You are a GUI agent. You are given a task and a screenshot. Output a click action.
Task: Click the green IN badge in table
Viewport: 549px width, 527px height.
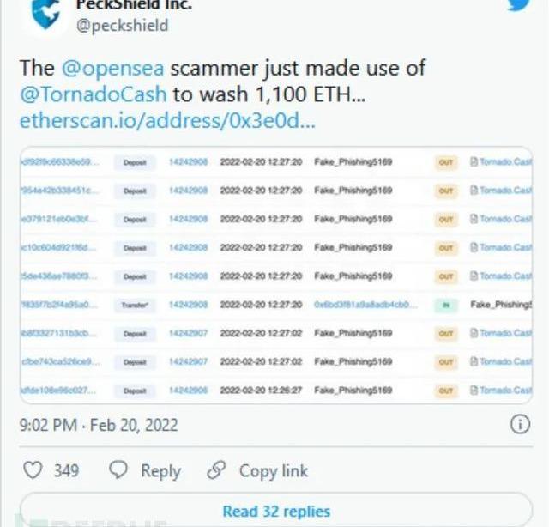point(445,305)
